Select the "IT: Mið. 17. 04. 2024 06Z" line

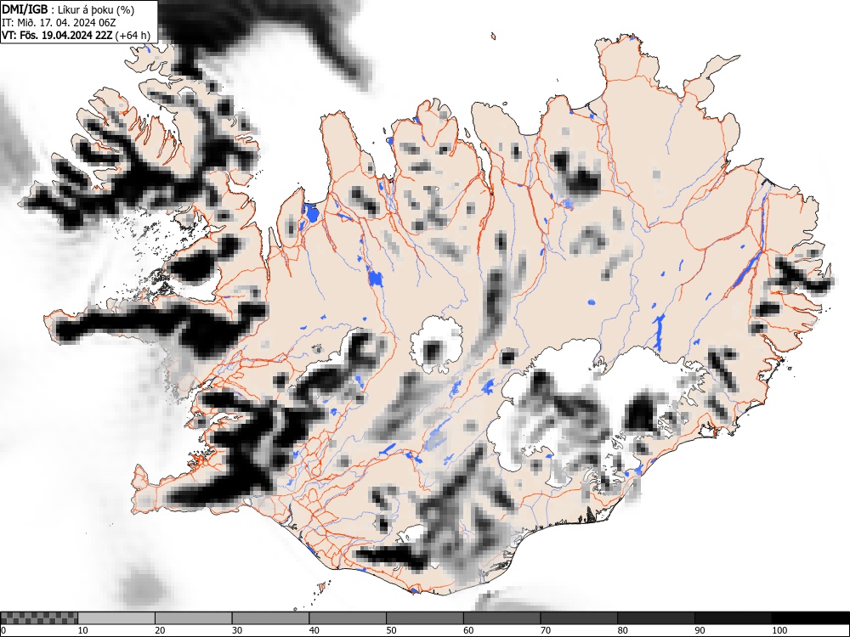[x=59, y=23]
